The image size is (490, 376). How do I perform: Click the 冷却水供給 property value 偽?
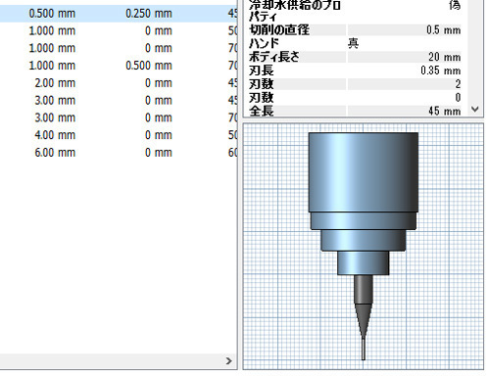coord(455,5)
